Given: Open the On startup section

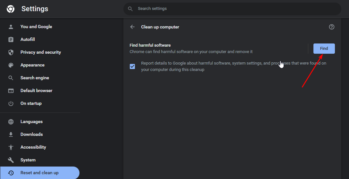Looking at the screenshot, I should [x=31, y=104].
